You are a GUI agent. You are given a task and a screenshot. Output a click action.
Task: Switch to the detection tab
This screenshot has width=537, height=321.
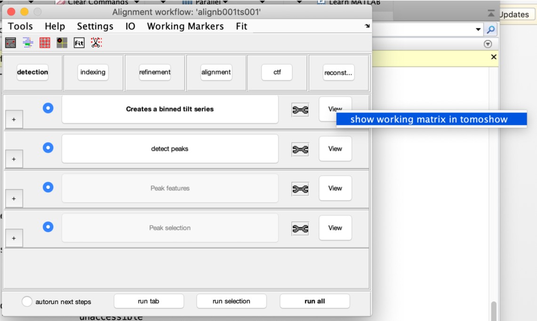[32, 72]
